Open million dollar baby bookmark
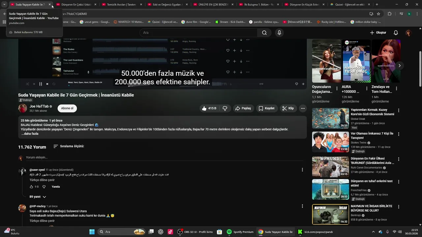The image size is (422, 237). click(x=366, y=22)
